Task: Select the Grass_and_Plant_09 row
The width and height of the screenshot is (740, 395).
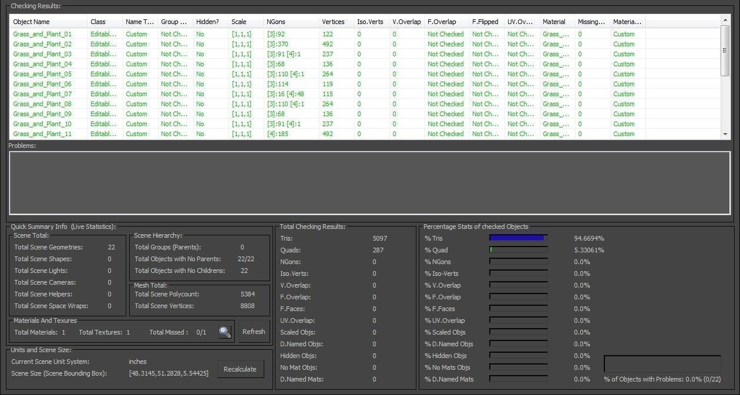Action: (x=365, y=114)
